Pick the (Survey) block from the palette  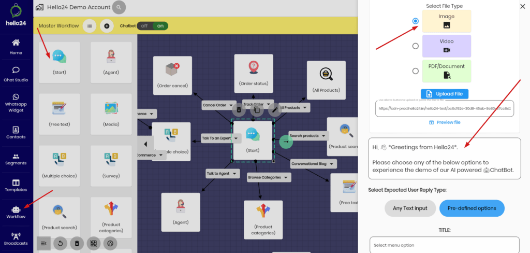111,166
